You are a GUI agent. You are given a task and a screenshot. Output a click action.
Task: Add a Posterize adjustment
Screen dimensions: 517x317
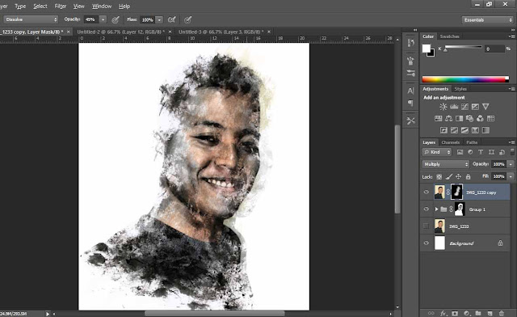tap(454, 130)
